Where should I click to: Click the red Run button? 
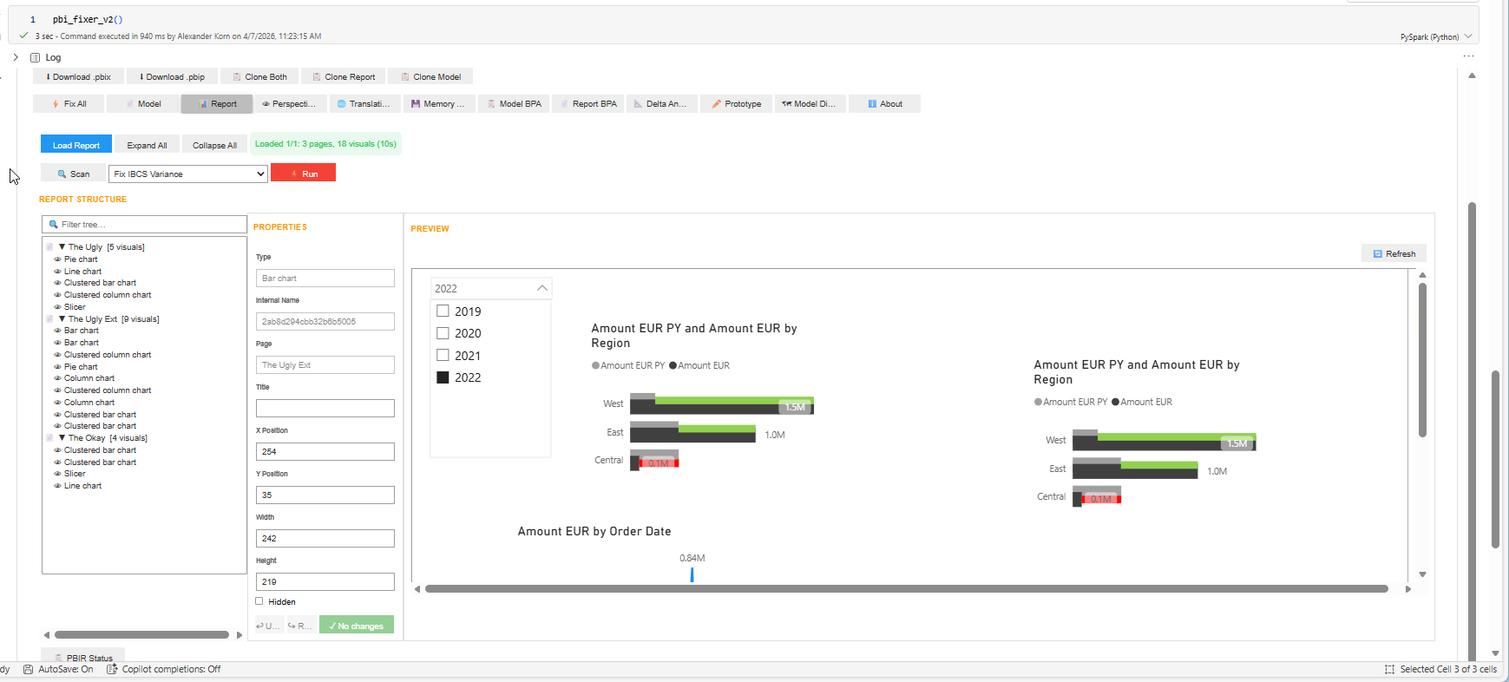tap(303, 174)
